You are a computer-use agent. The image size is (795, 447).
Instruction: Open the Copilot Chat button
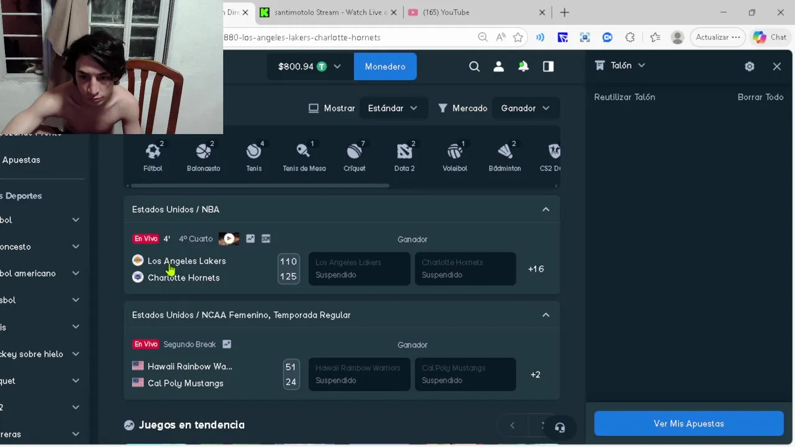[x=770, y=37]
